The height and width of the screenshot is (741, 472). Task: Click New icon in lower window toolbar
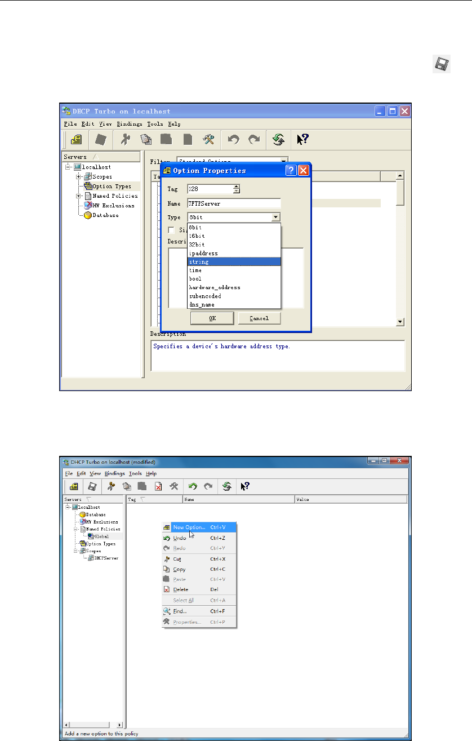pyautogui.click(x=73, y=486)
